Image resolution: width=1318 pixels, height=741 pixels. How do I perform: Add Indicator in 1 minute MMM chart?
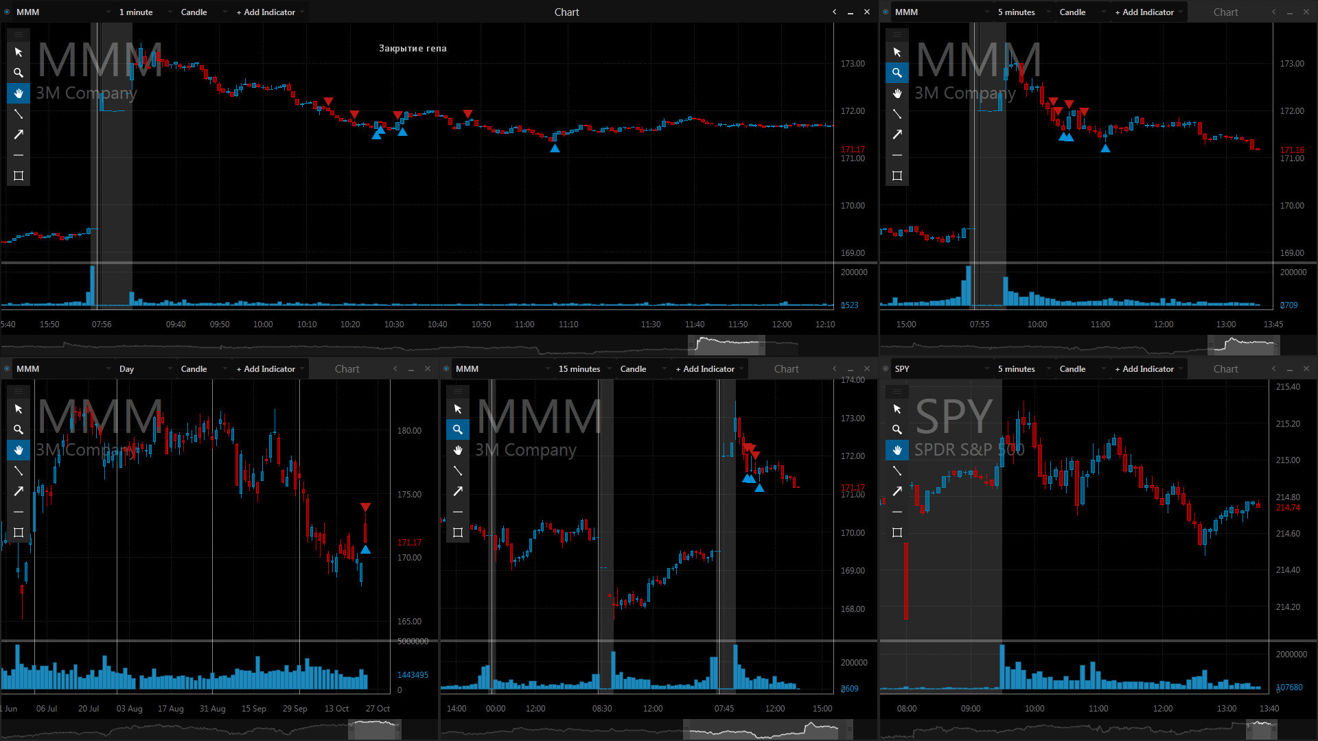click(269, 12)
